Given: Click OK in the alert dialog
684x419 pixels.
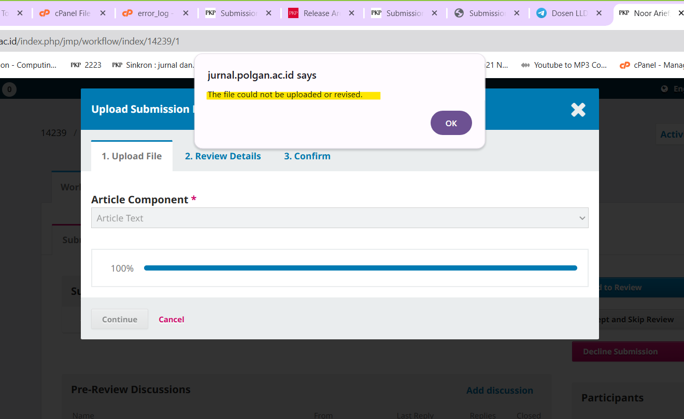Looking at the screenshot, I should point(451,123).
